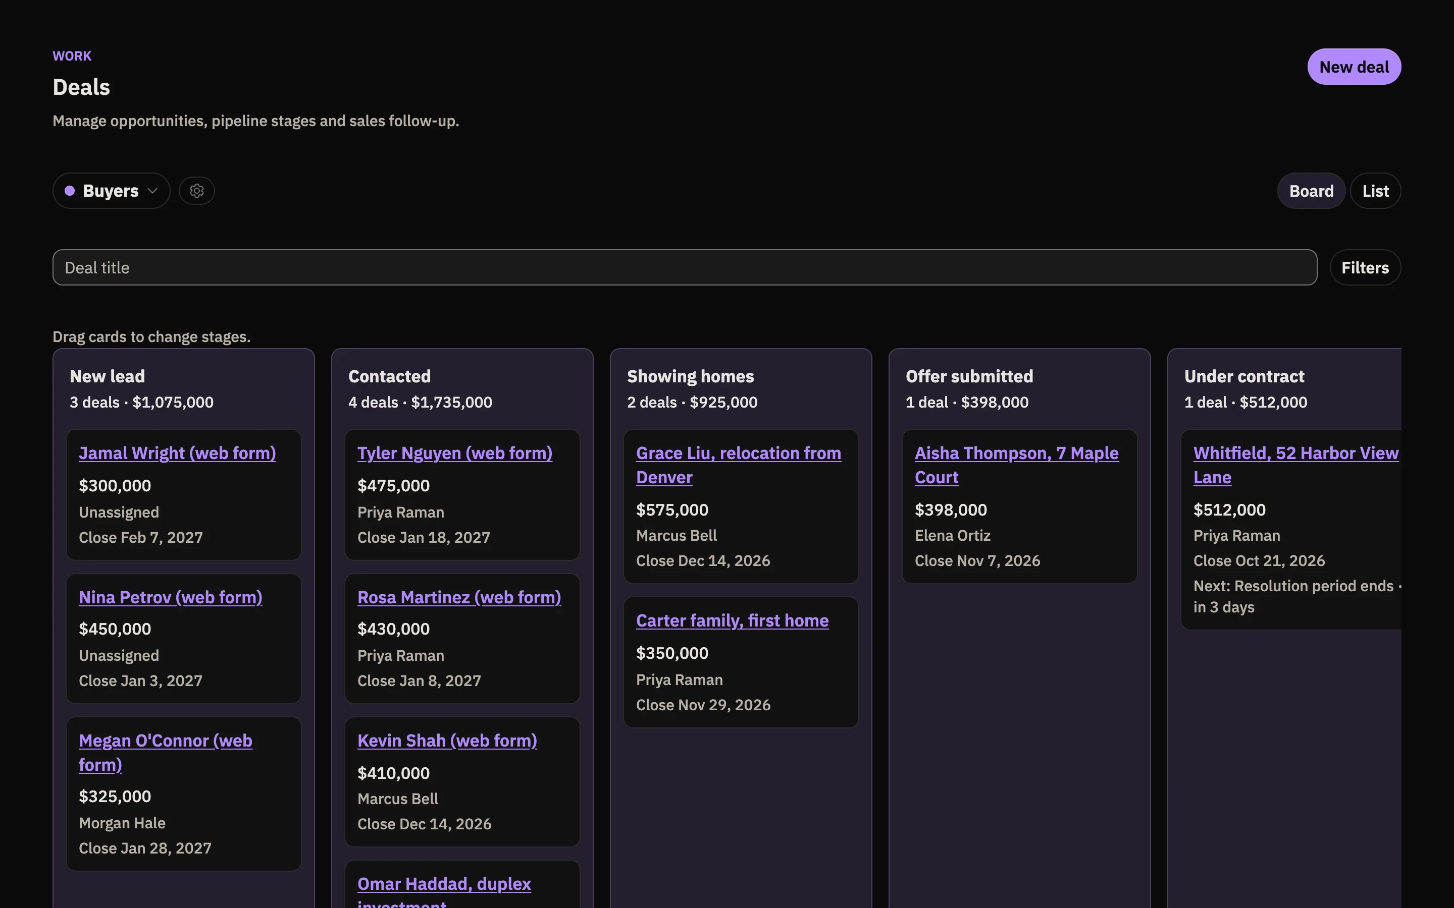1454x908 pixels.
Task: Open Megan O'Connor (web form) deal
Action: (165, 753)
